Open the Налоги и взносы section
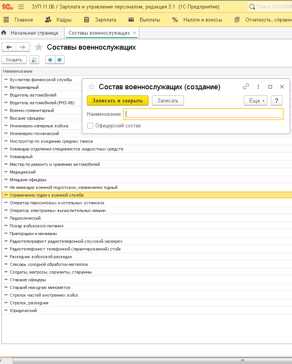 (197, 20)
